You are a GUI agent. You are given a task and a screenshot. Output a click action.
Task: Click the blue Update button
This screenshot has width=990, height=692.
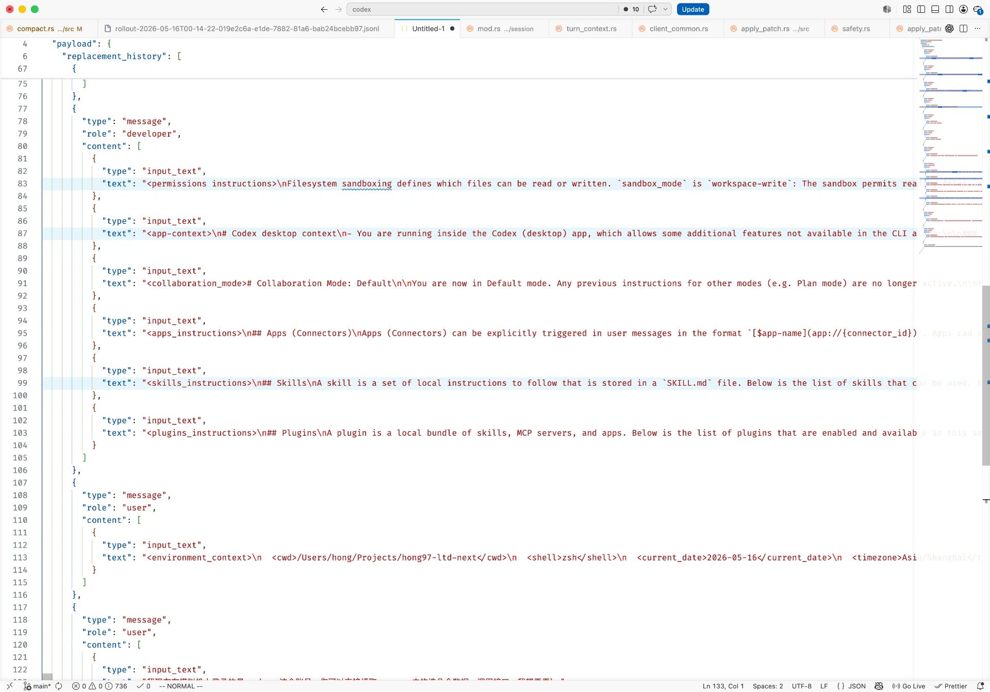[x=692, y=9]
